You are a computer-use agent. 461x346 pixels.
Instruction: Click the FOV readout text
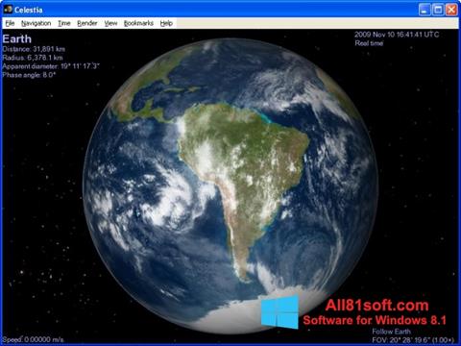413,339
